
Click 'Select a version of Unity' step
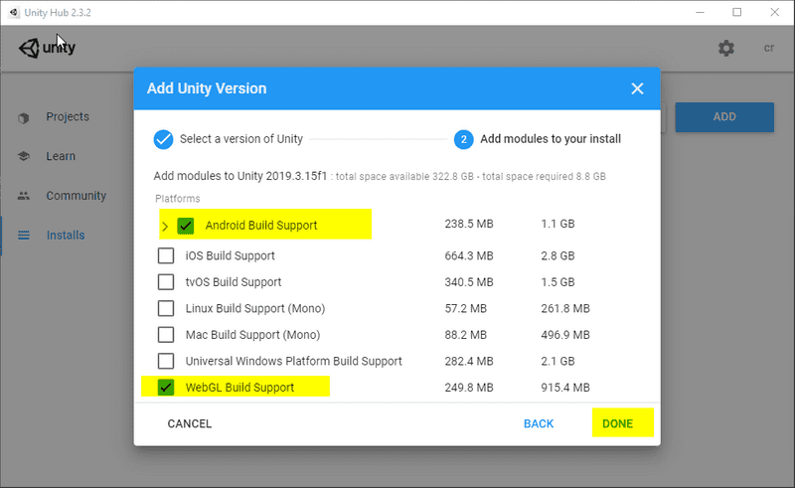click(241, 139)
